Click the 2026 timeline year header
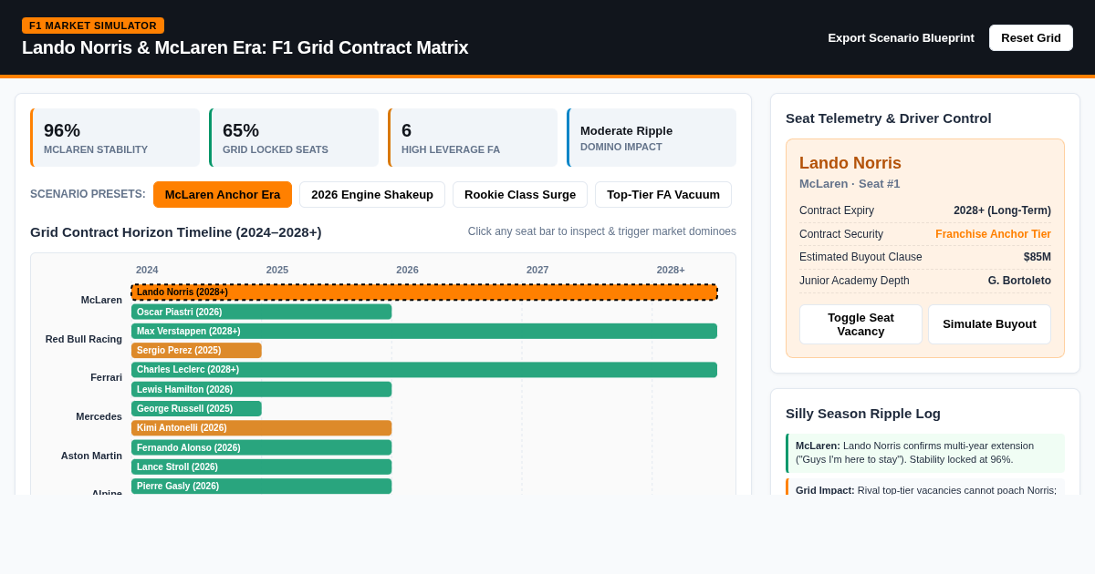 click(x=407, y=270)
